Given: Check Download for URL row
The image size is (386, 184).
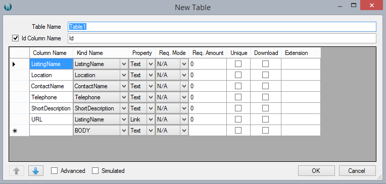Looking at the screenshot, I should pos(265,119).
